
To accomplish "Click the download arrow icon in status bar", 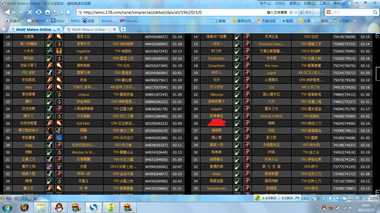I will [330, 198].
